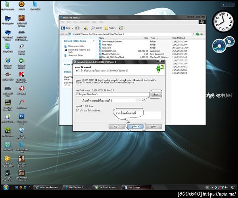The image size is (238, 198).
Task: Open the View menu in Explorer
Action: (x=75, y=22)
